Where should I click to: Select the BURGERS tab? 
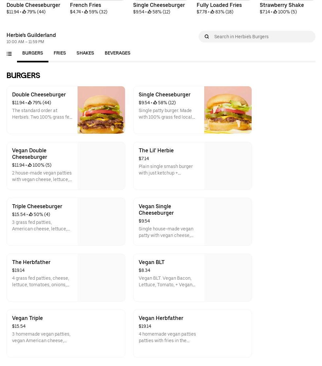point(32,53)
